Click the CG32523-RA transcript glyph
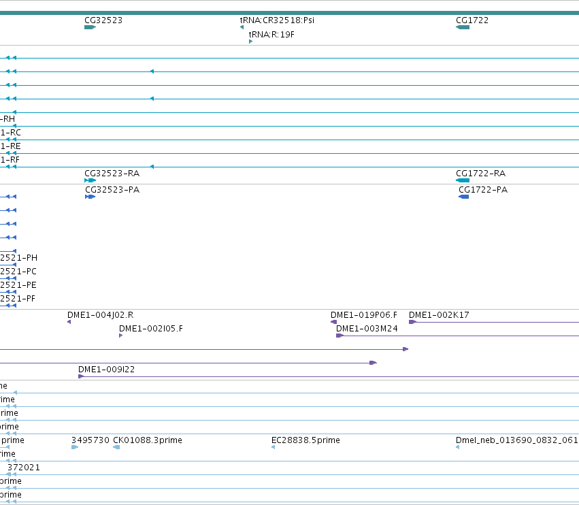 coord(90,180)
